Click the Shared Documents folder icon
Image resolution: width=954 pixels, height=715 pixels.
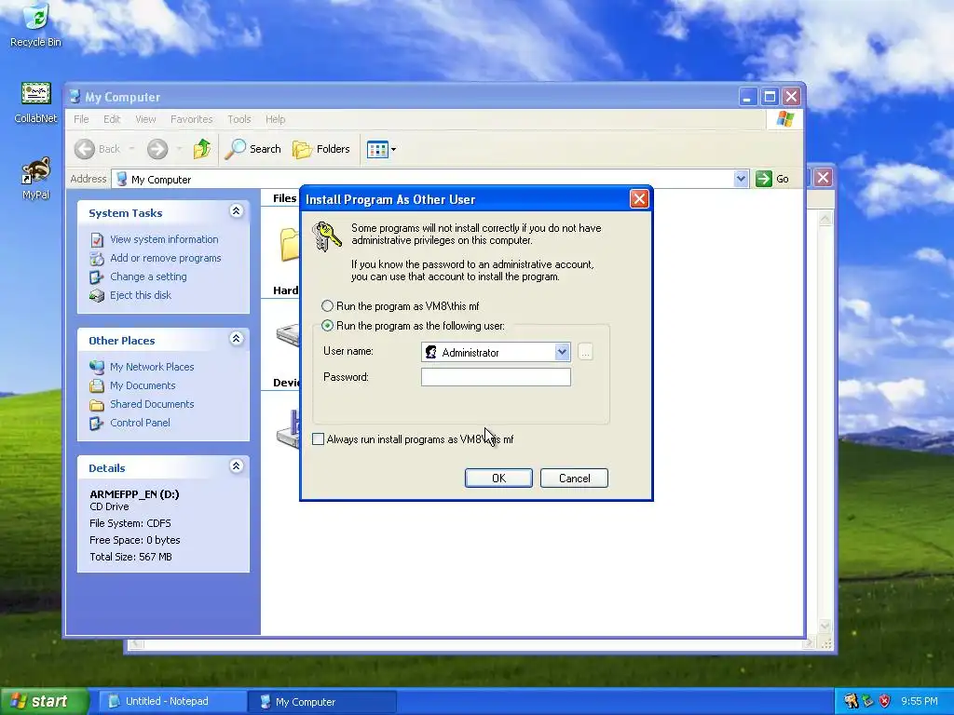pyautogui.click(x=97, y=405)
